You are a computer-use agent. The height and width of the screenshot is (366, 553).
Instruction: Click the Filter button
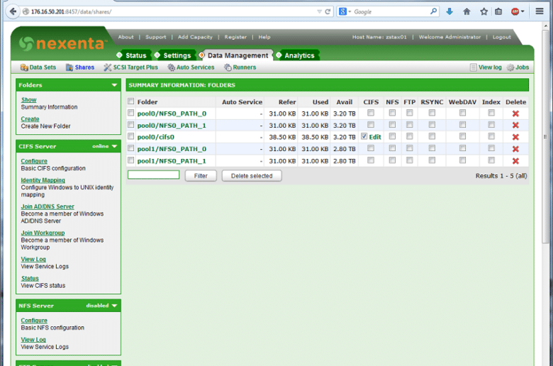click(x=201, y=176)
